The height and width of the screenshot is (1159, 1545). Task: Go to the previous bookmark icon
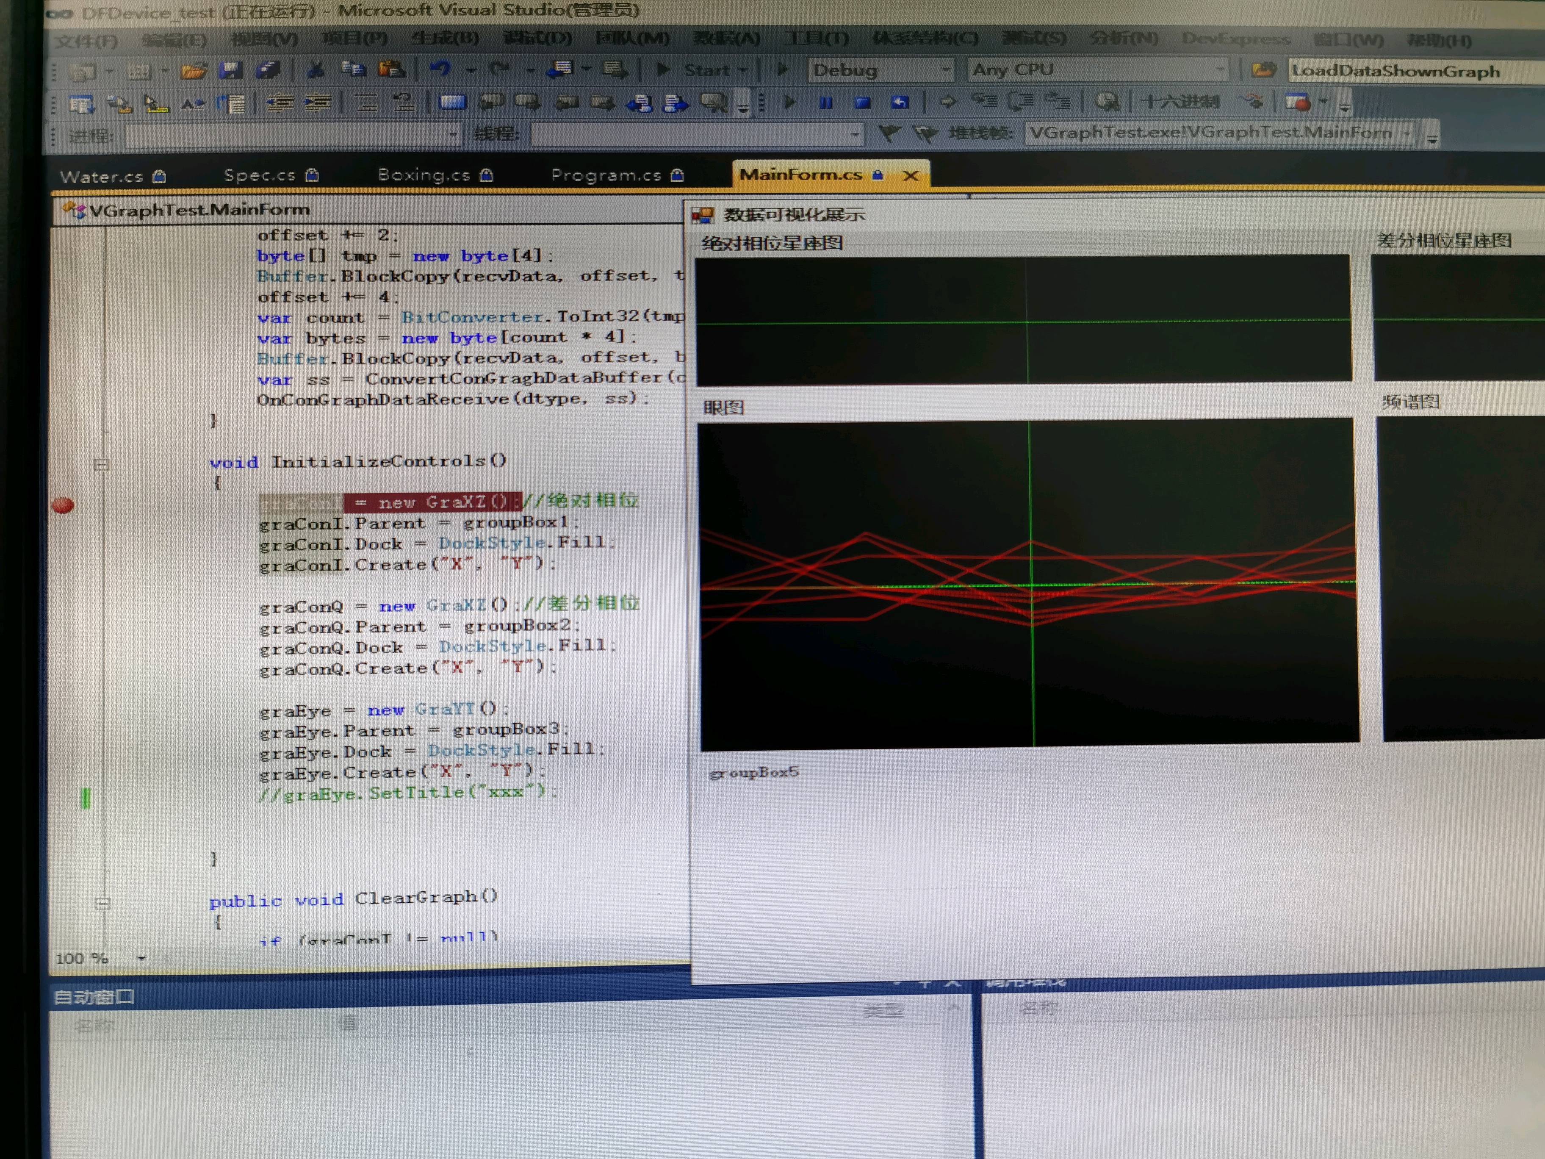pos(491,103)
